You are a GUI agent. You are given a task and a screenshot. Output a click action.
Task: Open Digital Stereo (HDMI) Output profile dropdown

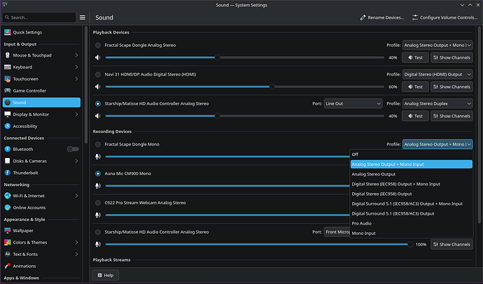tap(437, 74)
